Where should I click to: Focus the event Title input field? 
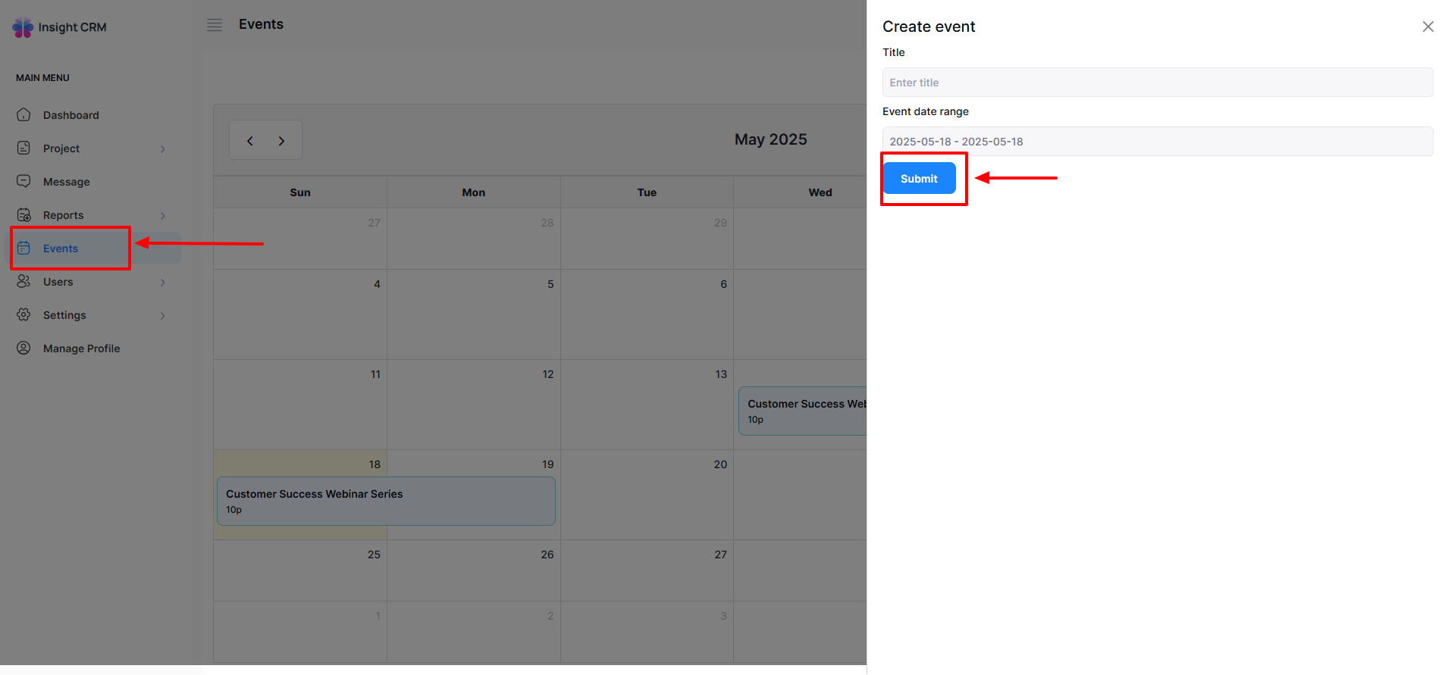1157,83
